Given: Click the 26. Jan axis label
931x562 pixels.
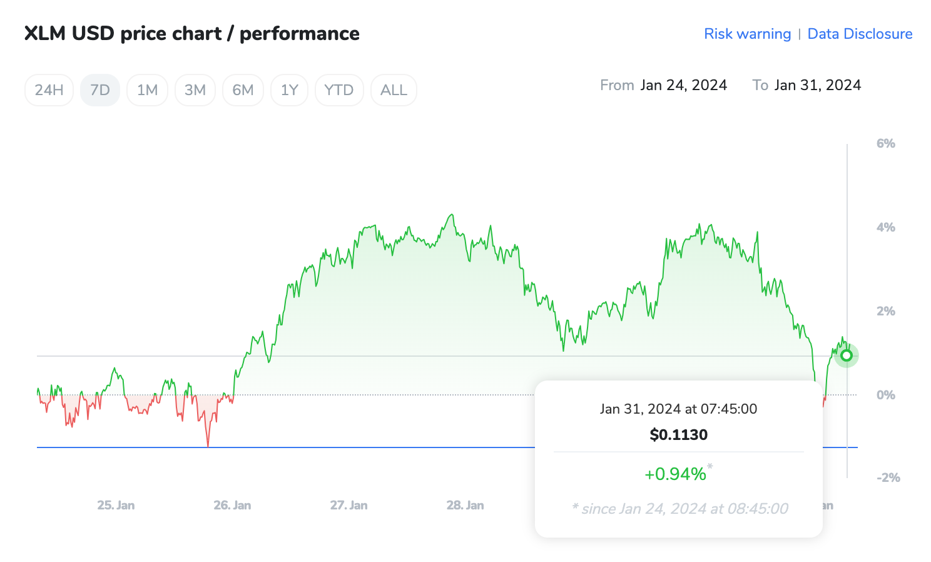Looking at the screenshot, I should tap(232, 505).
